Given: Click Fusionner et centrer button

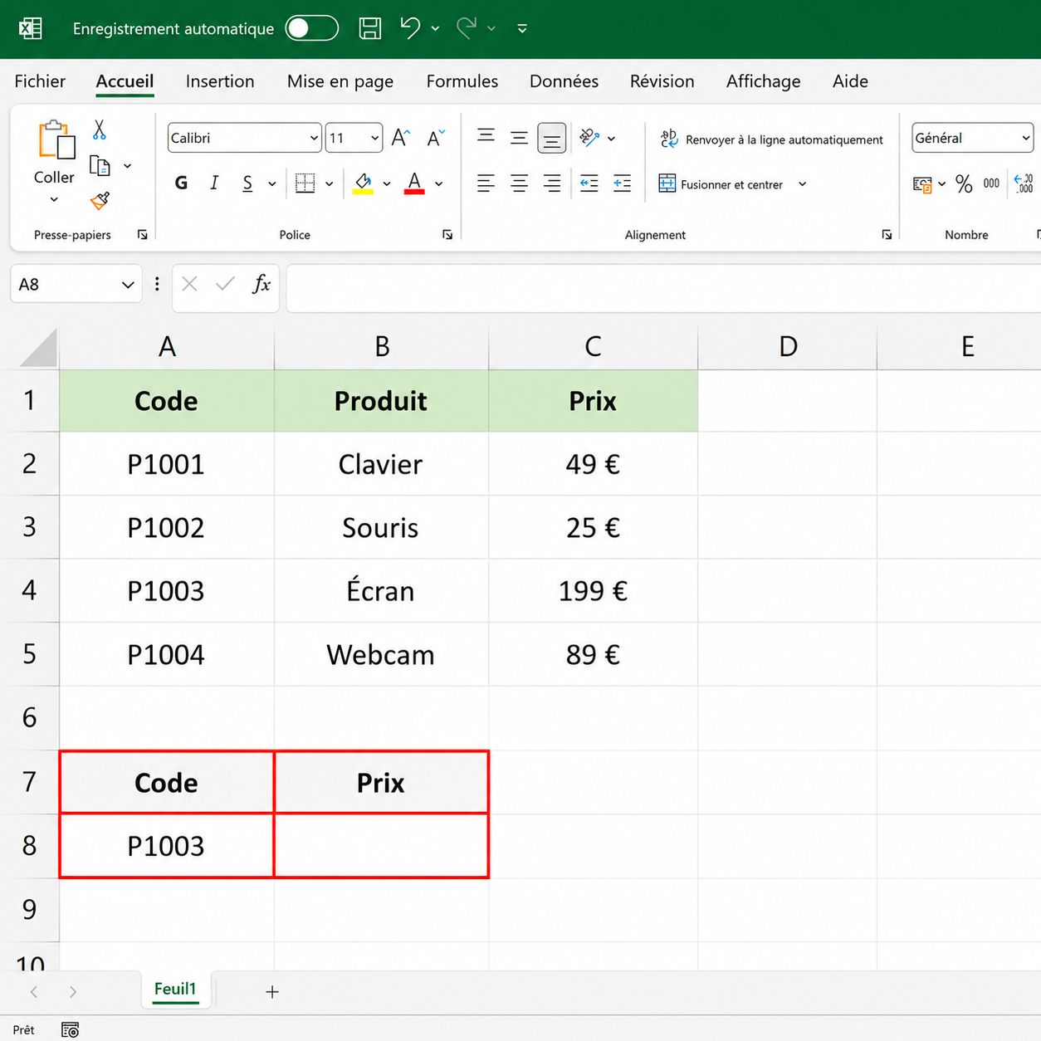Looking at the screenshot, I should pos(721,184).
